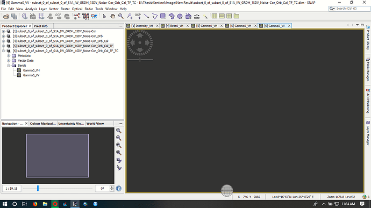This screenshot has width=371, height=208.
Task: Tile windows vertically via toolbar icon
Action: coord(222,16)
